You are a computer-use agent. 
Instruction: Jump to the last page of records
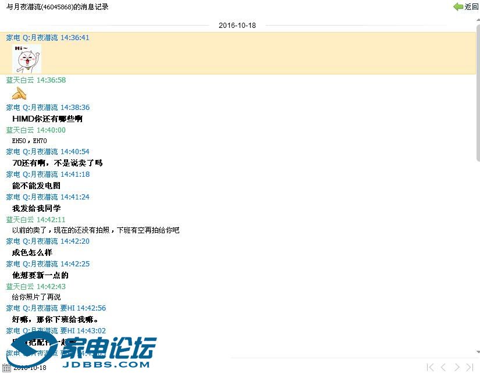(x=470, y=367)
